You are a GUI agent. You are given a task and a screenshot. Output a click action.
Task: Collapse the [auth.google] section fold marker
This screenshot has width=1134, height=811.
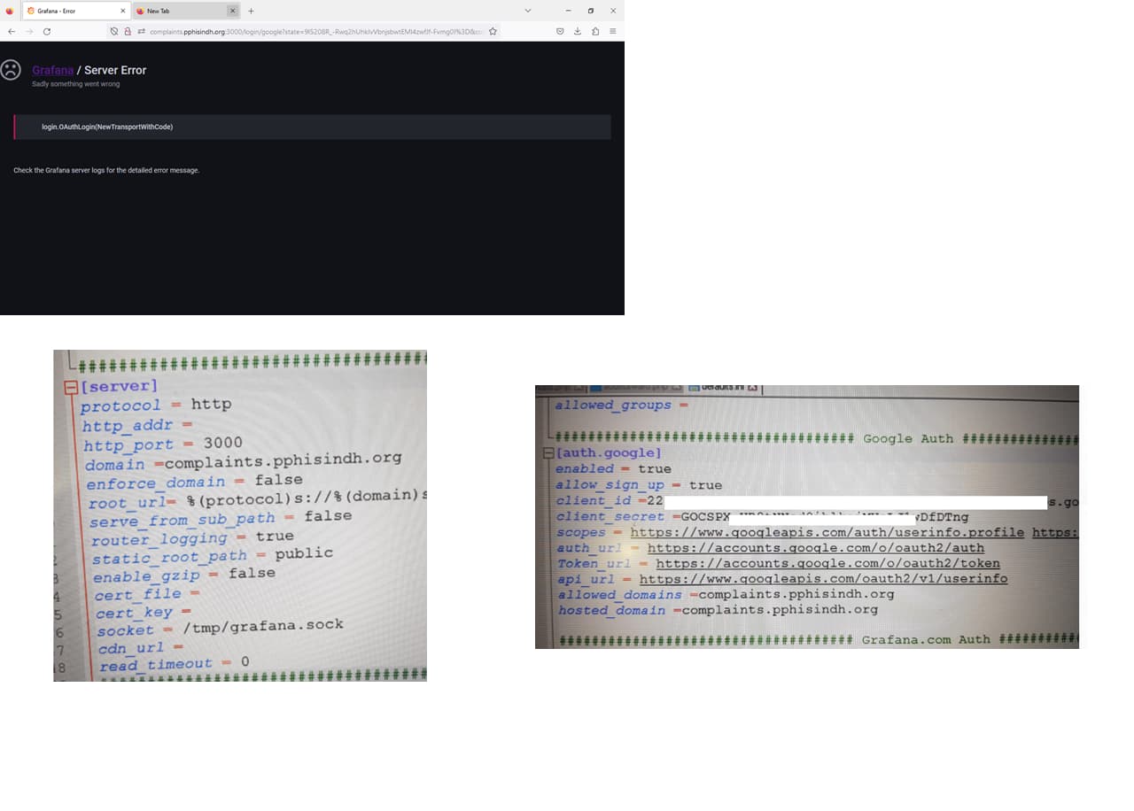[x=548, y=453]
